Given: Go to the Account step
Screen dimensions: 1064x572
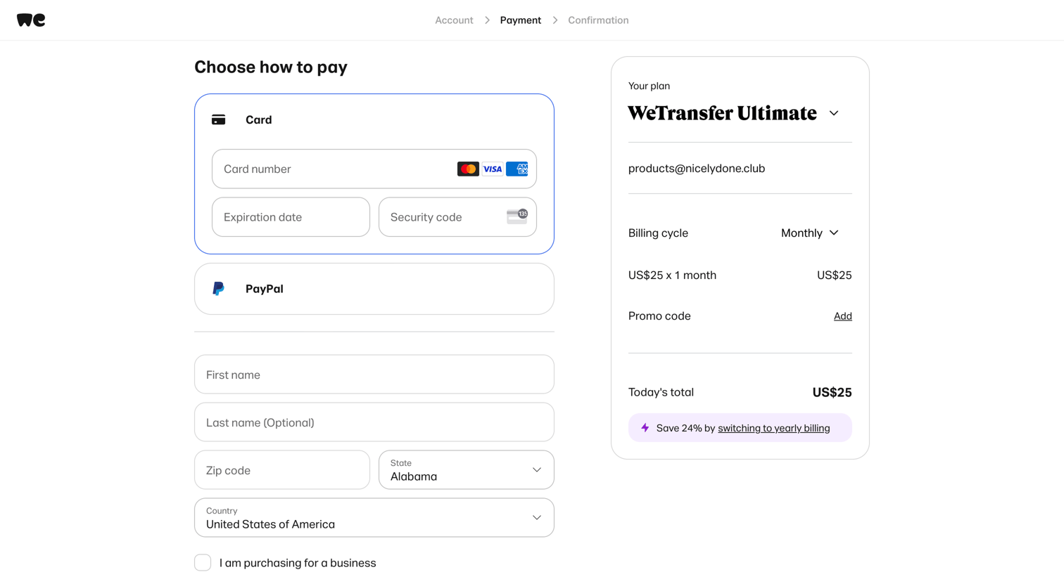Looking at the screenshot, I should tap(454, 20).
